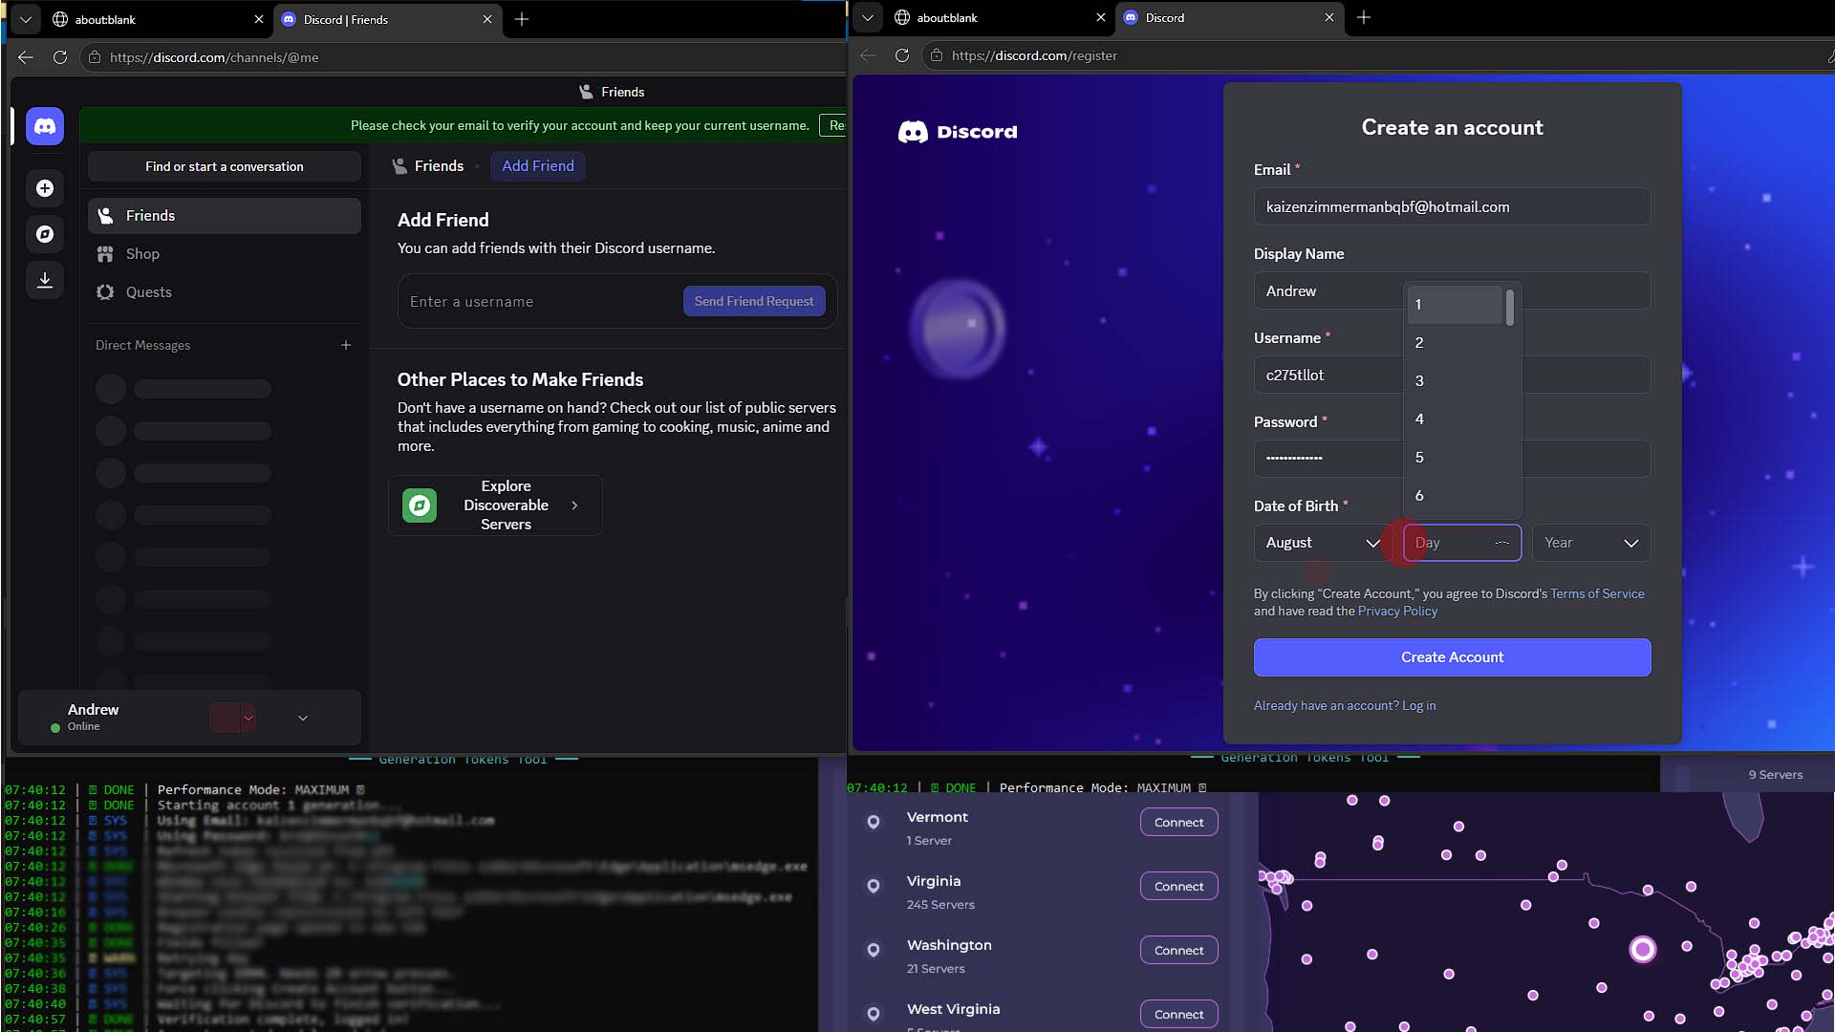Click Find or start a conversation box
The height and width of the screenshot is (1032, 1835).
(x=225, y=166)
